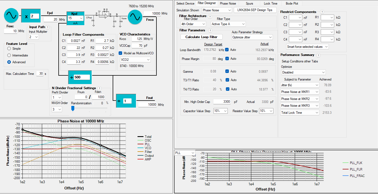The height and width of the screenshot is (194, 378).
Task: Click the Fpd frequency input field
Action: (51, 19)
